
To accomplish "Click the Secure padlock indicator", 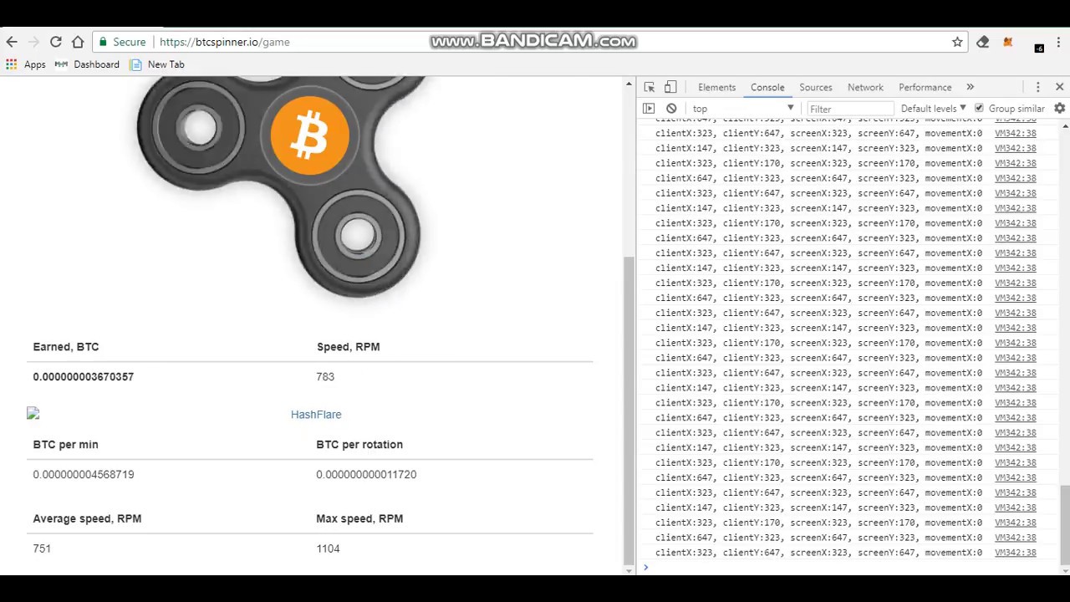I will (122, 42).
